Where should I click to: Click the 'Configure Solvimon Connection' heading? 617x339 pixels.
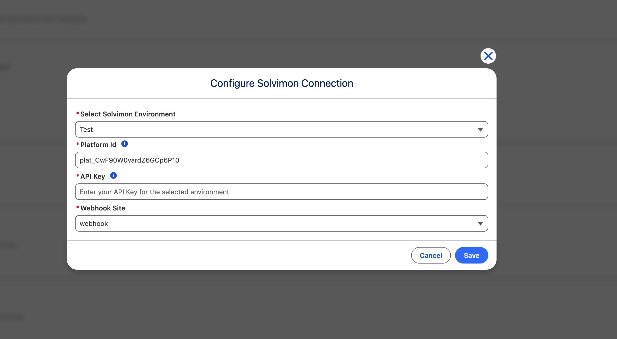[x=281, y=83]
